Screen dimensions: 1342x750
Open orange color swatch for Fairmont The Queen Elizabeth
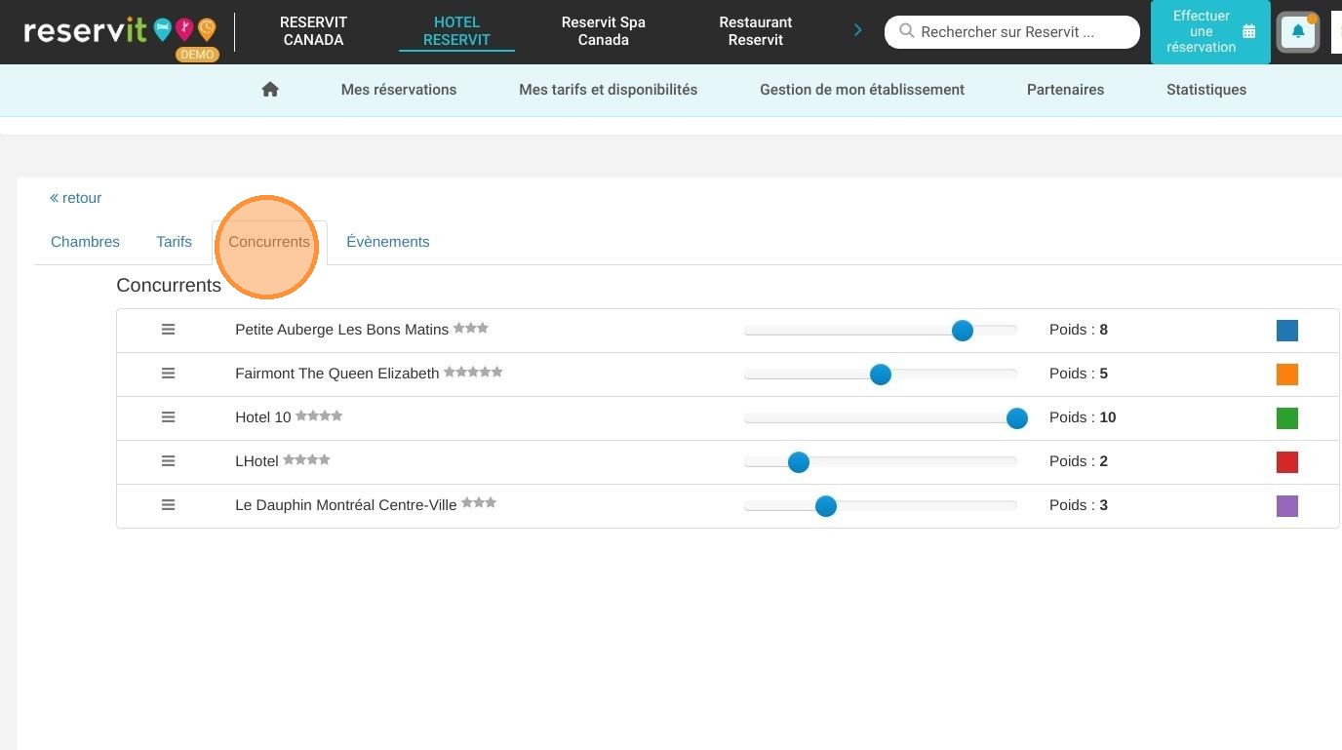tap(1287, 375)
